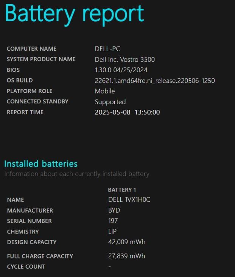
Task: Click the FULL CHARGE CAPACITY label
Action: pos(40,256)
